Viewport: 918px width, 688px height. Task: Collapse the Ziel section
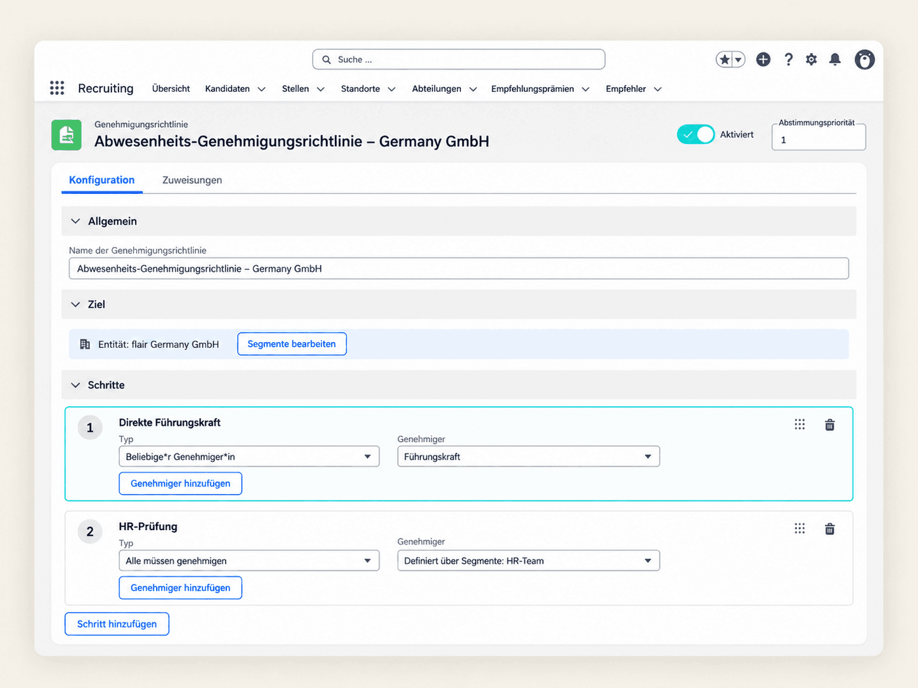click(x=75, y=305)
